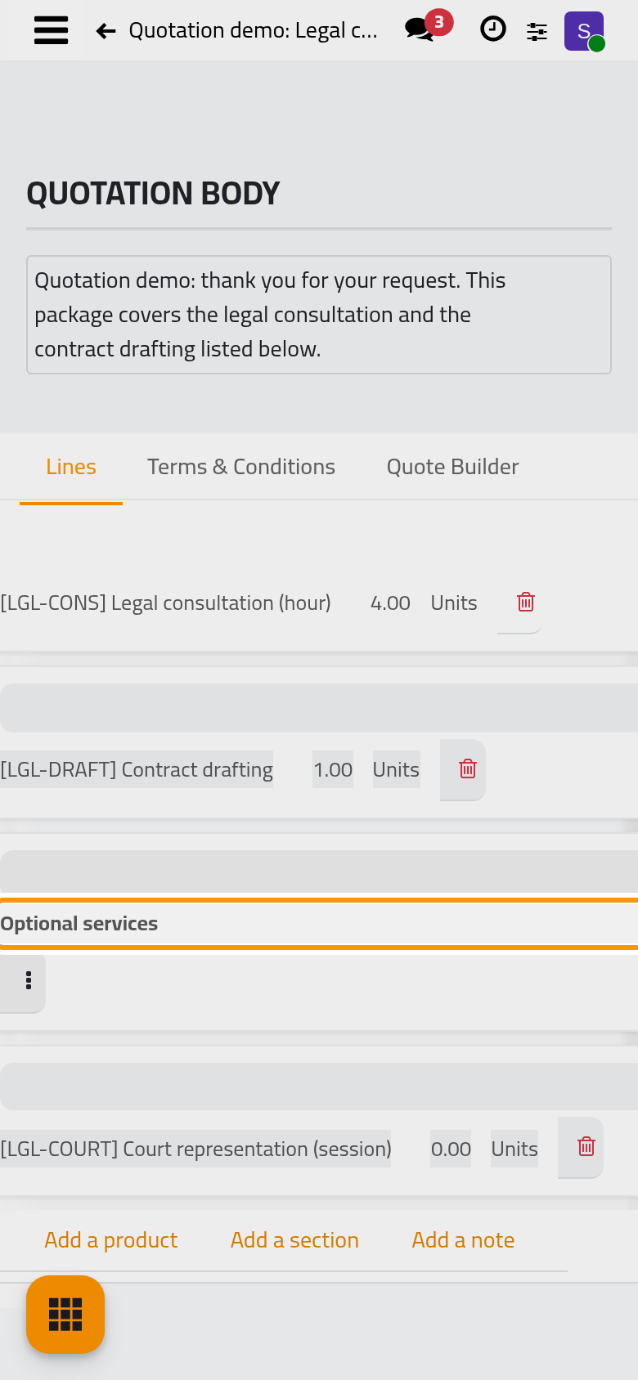Viewport: 638px width, 1380px height.
Task: Delete the Legal consultation line
Action: coord(526,603)
